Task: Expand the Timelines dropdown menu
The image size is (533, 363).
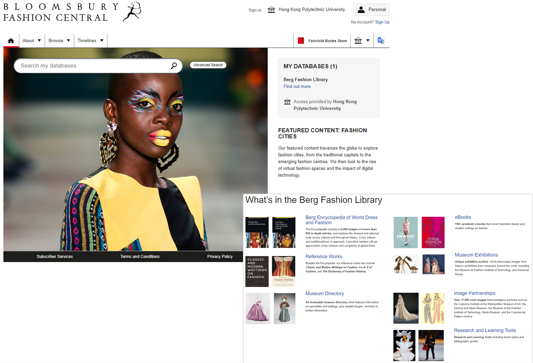Action: pos(90,41)
